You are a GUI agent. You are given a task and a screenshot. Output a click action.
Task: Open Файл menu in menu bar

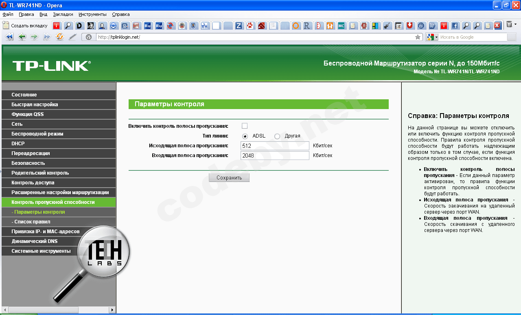tap(8, 14)
